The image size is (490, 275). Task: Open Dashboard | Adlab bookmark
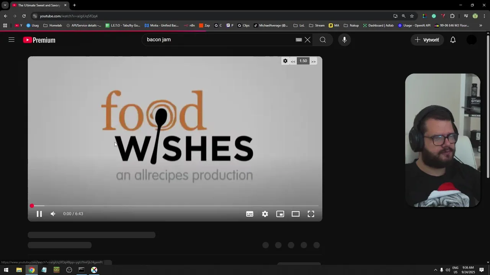click(x=378, y=26)
